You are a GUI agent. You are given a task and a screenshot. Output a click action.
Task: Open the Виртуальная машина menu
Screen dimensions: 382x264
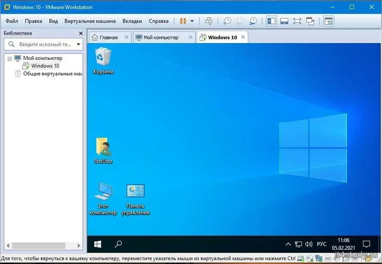pyautogui.click(x=90, y=21)
